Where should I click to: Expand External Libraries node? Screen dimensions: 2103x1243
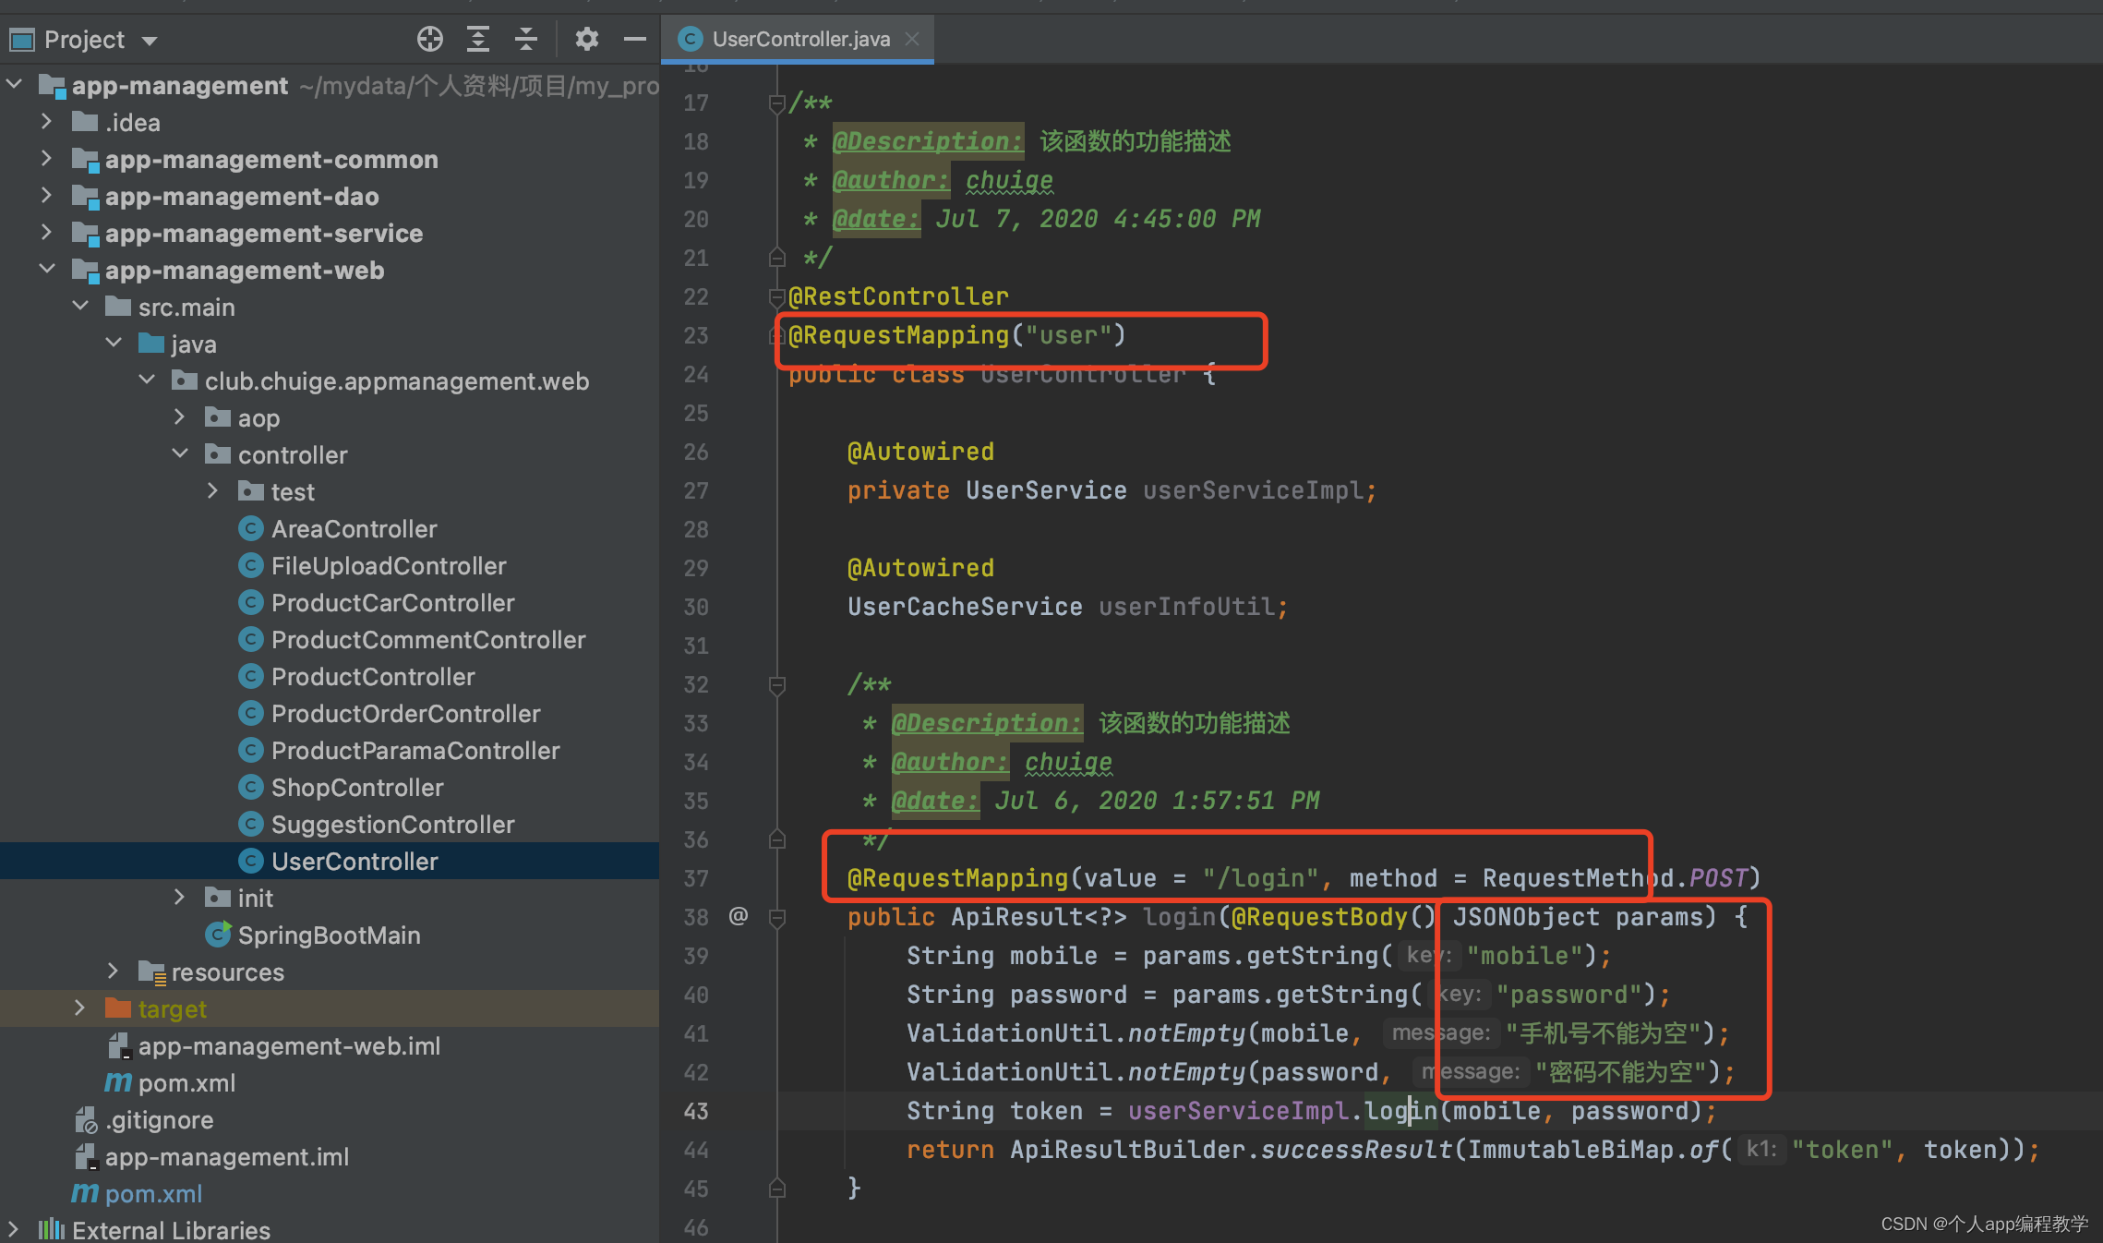[x=13, y=1230]
